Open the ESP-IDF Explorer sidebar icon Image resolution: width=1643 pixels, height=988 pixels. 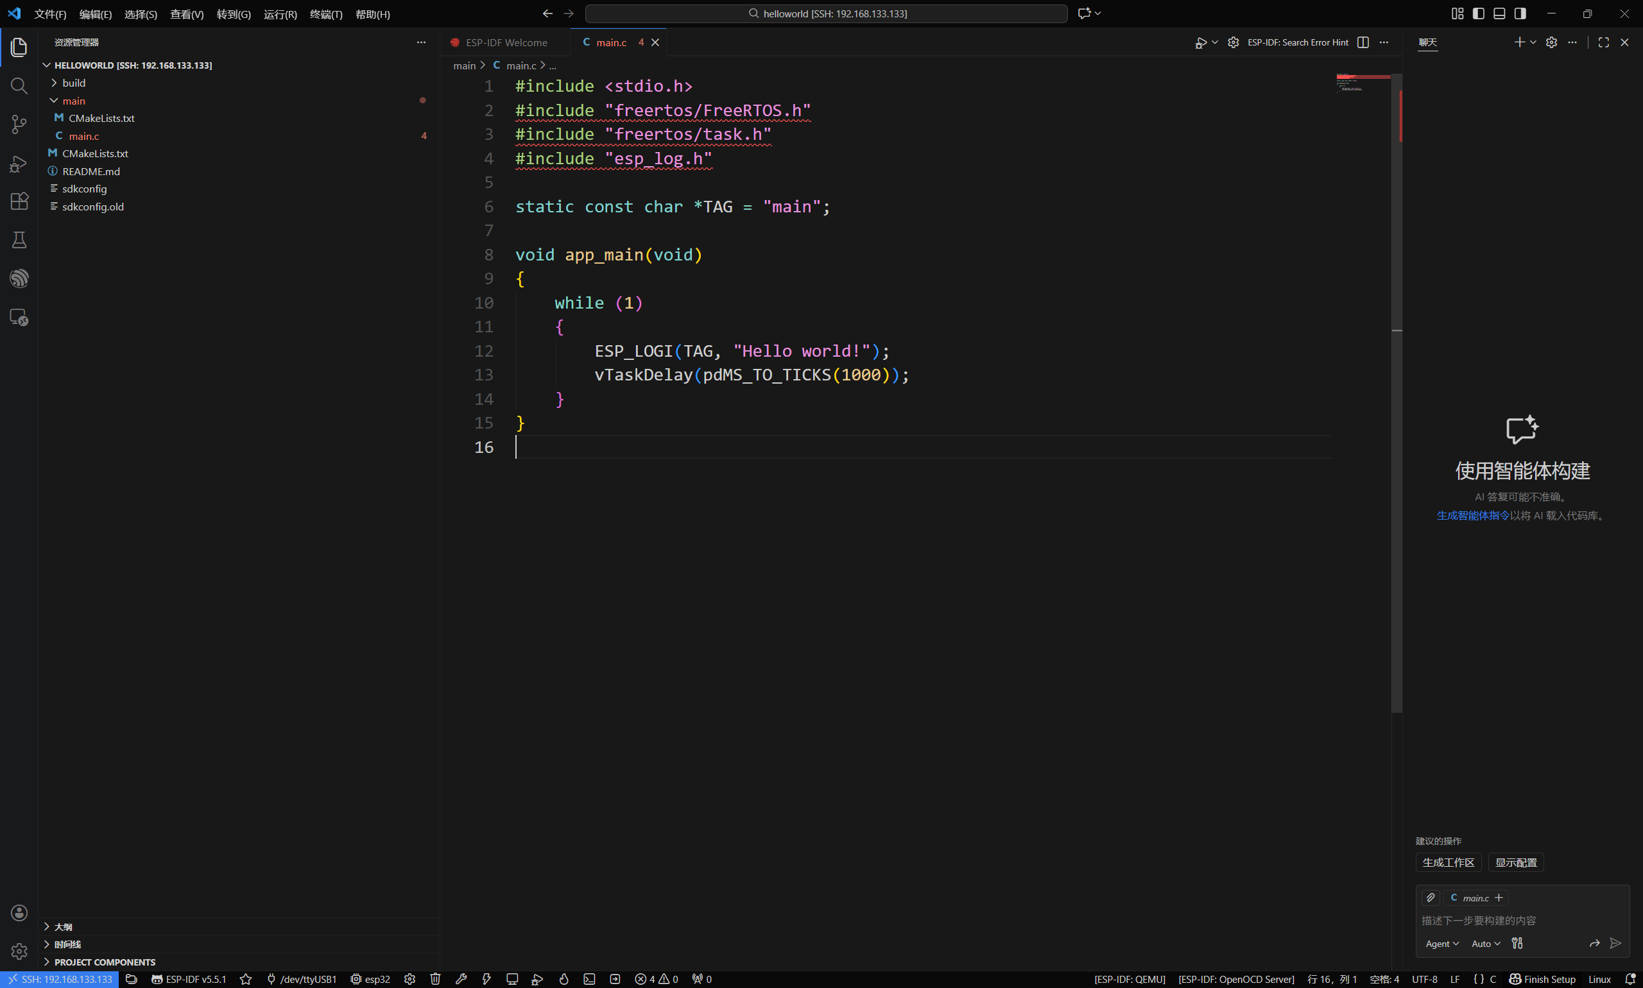19,278
